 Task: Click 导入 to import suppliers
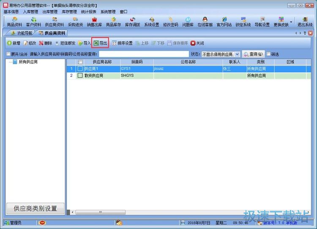[84, 43]
